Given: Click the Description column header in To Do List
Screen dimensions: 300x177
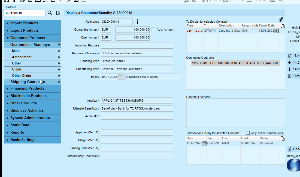Looking at the screenshot, I should point(230,25).
